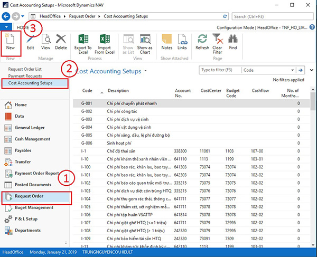
Task: Click the status bar date Monday, January 21, 2019
Action: click(x=53, y=252)
